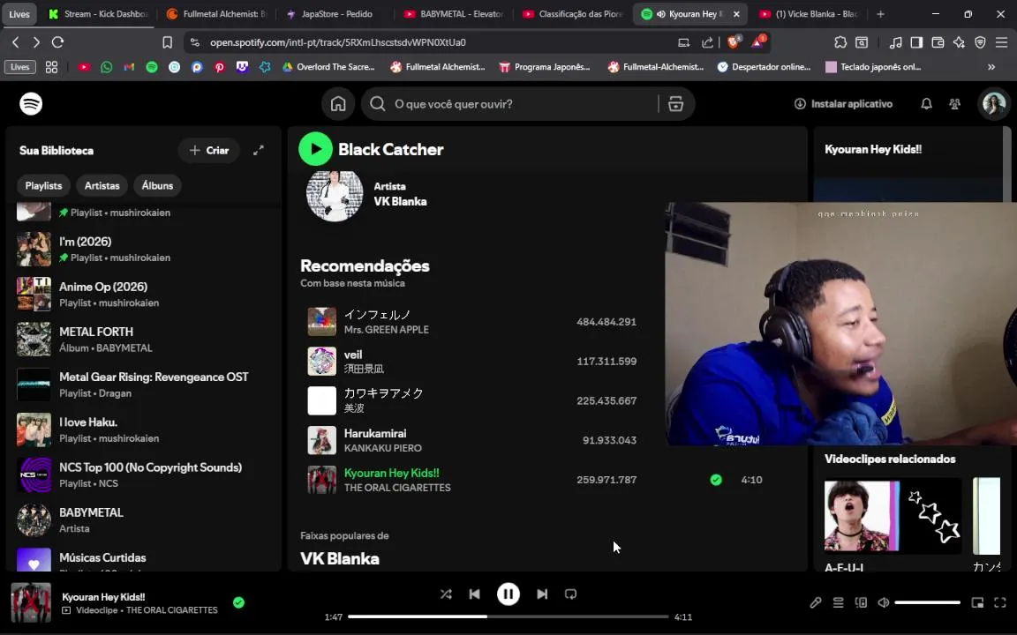The image size is (1017, 635).
Task: Mute the volume speaker icon
Action: tap(884, 602)
